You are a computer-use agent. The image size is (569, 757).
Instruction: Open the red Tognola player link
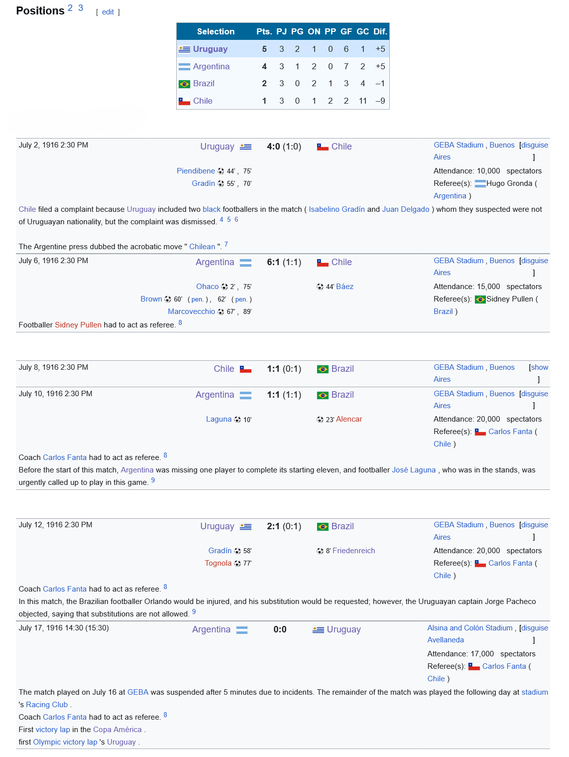[218, 563]
